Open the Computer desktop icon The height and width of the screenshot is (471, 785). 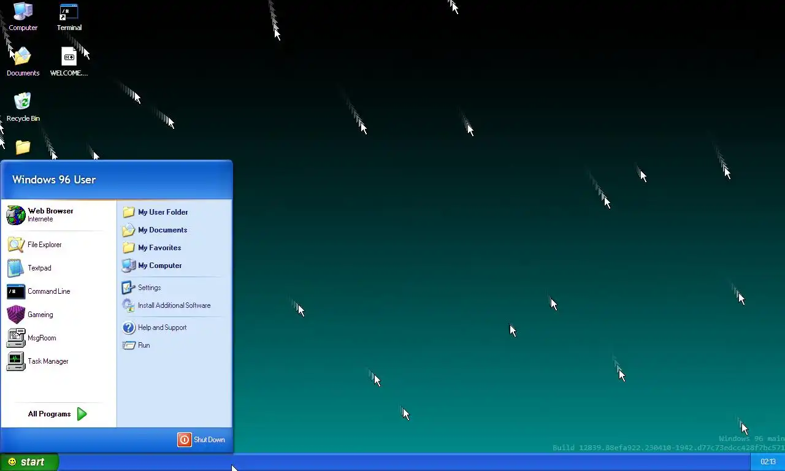[x=23, y=17]
